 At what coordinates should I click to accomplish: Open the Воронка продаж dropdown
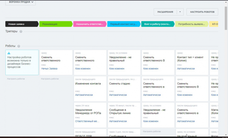pos(21,2)
